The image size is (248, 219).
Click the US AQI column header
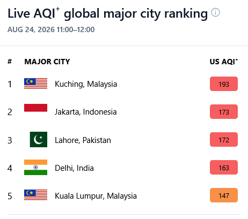pyautogui.click(x=224, y=62)
